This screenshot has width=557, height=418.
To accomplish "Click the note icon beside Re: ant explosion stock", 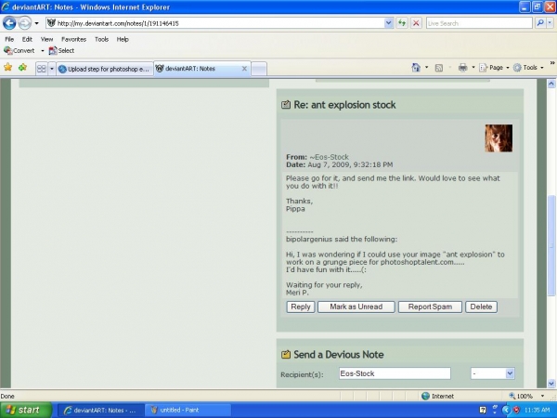I will [286, 105].
